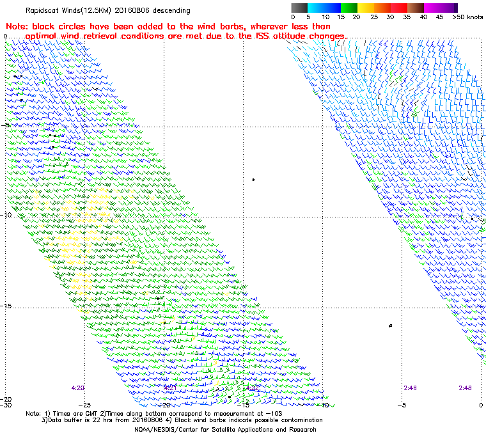The height and width of the screenshot is (440, 486).
Task: Click the '-5' longitude label on the bottom axis
Action: point(402,405)
